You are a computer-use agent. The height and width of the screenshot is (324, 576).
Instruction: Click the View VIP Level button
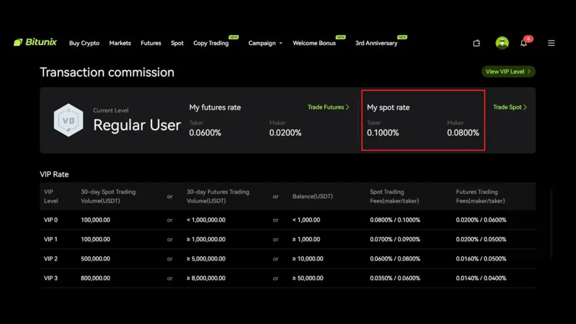tap(508, 71)
